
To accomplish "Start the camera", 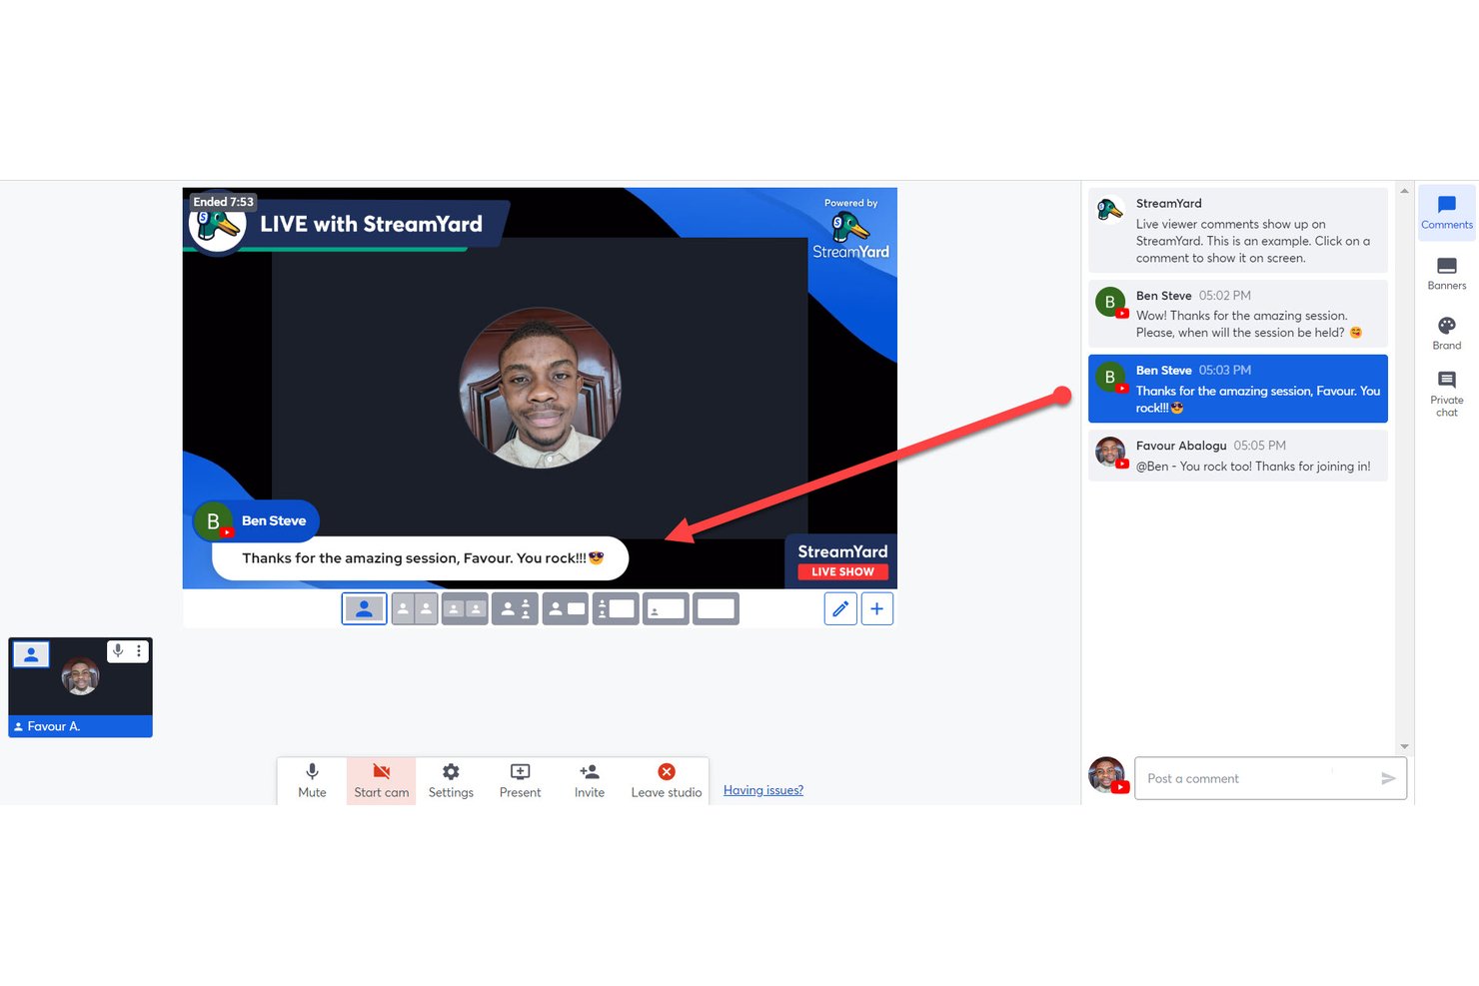I will (381, 780).
